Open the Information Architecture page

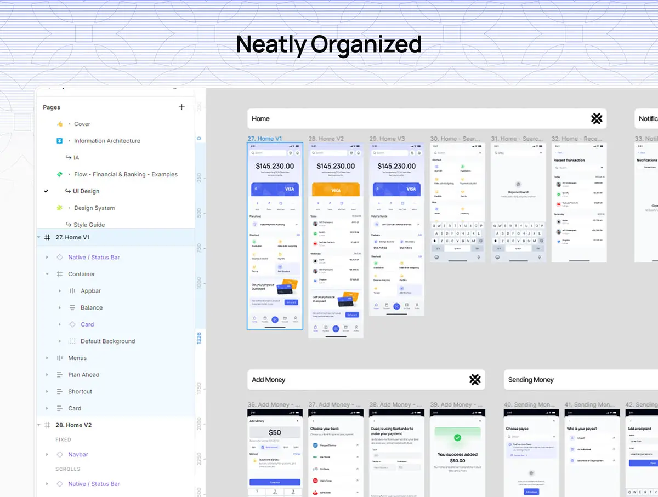pyautogui.click(x=107, y=141)
